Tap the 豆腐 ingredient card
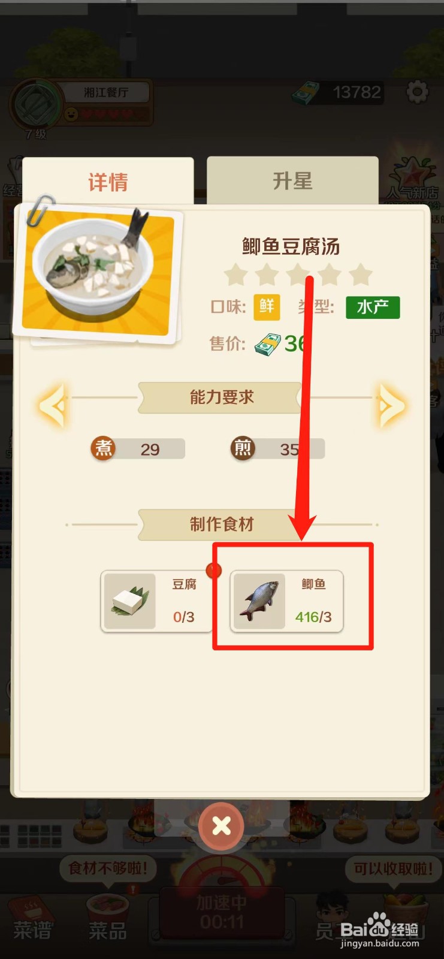The height and width of the screenshot is (959, 444). point(156,601)
